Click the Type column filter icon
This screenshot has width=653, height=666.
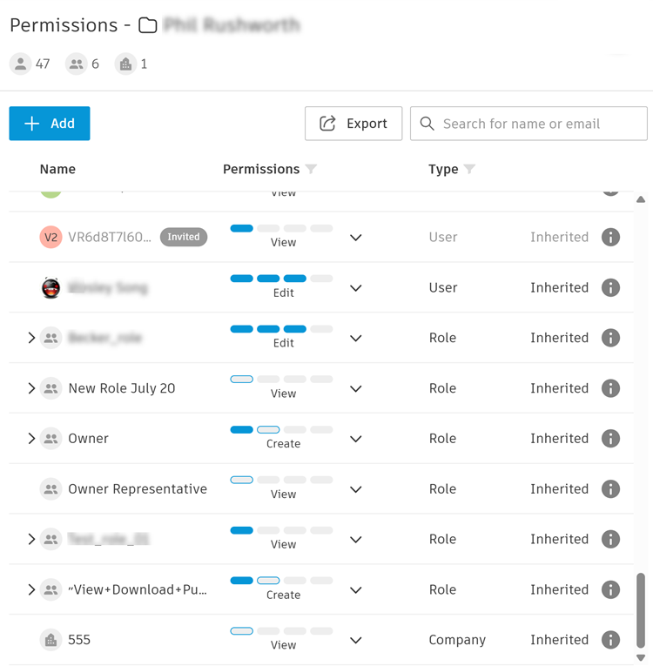coord(469,170)
